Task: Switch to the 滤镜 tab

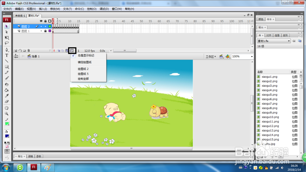Action: point(30,156)
